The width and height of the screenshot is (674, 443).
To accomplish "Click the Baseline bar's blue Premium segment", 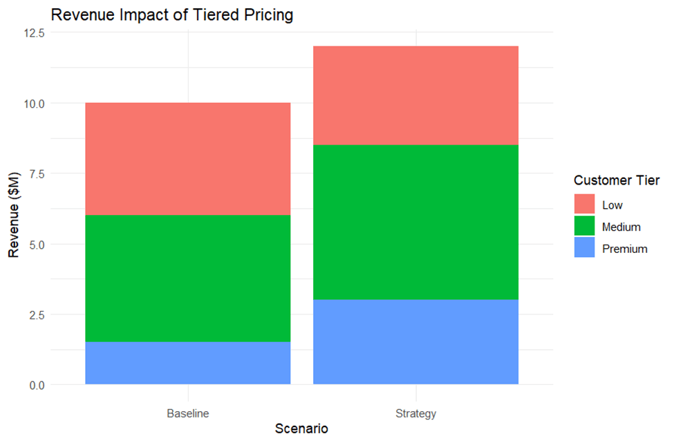I will pos(187,363).
